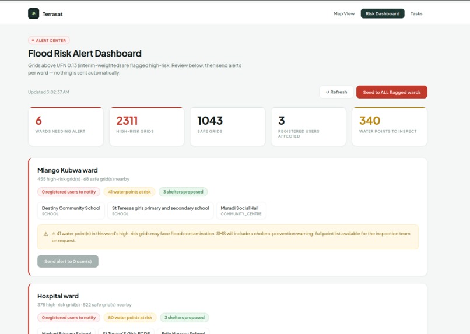Click the Terrasat brand name

(52, 14)
